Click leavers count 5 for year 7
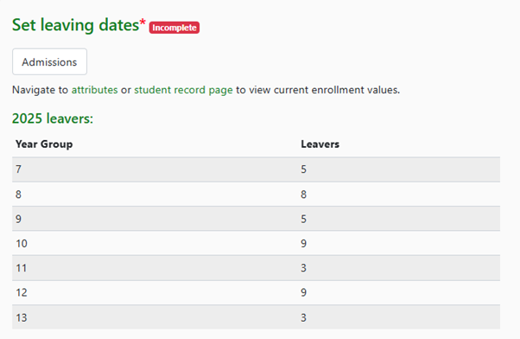The width and height of the screenshot is (520, 339). pyautogui.click(x=399, y=169)
